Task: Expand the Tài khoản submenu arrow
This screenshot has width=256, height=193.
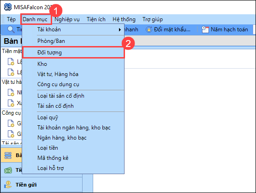Action: (x=120, y=29)
